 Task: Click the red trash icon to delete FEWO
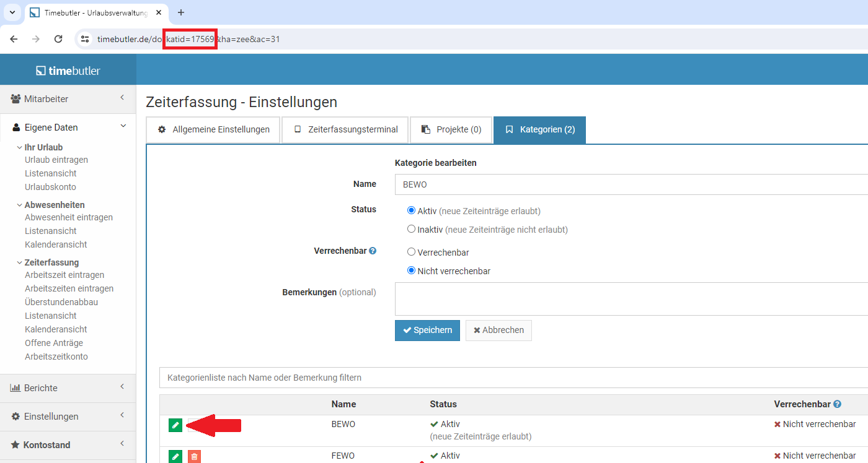(x=193, y=456)
